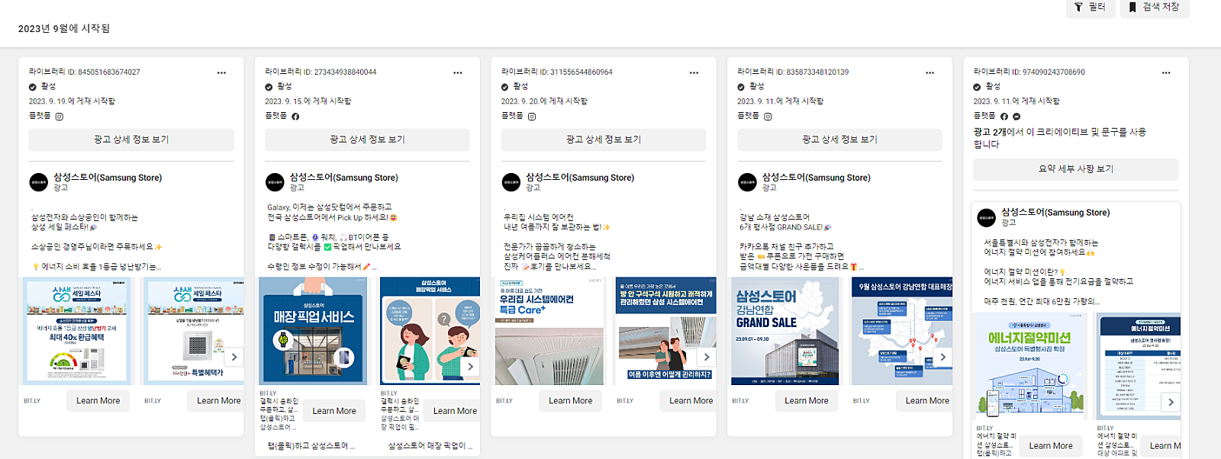Open 우리집 시스템에어컨 특급 Care+ image
This screenshot has width=1221, height=459.
(x=549, y=331)
